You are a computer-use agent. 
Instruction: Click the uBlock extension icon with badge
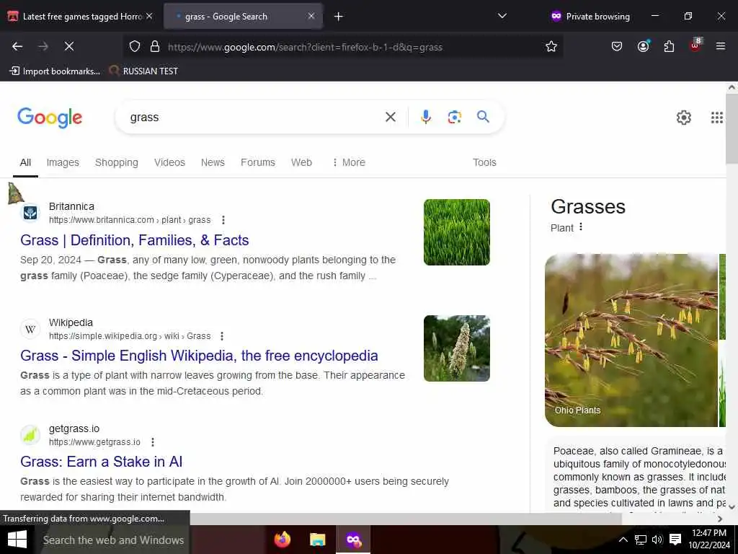point(695,45)
